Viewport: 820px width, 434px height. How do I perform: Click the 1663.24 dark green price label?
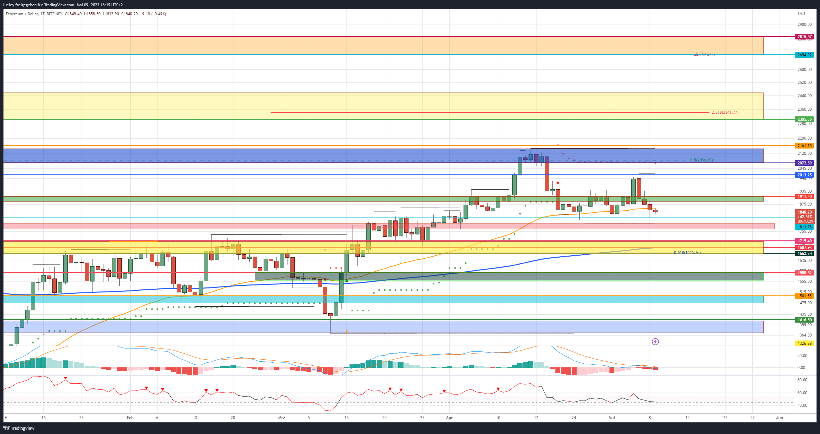805,253
